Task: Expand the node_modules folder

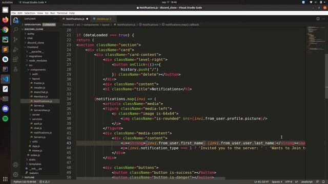Action: click(37, 61)
